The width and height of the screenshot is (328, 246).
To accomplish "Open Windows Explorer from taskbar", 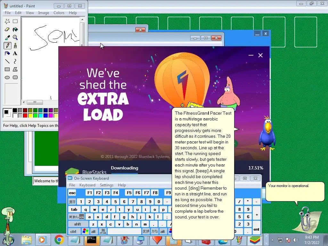I will [x=27, y=240].
